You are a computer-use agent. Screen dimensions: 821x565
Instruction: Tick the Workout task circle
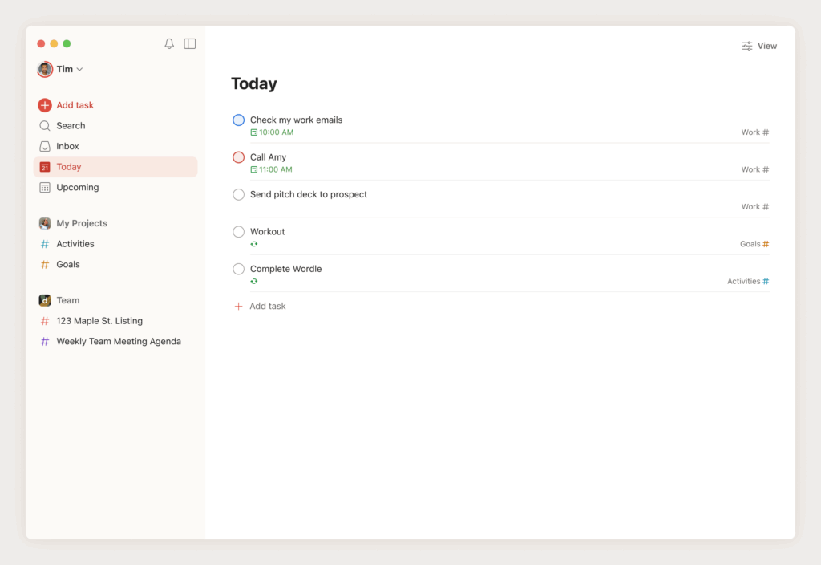pyautogui.click(x=238, y=232)
